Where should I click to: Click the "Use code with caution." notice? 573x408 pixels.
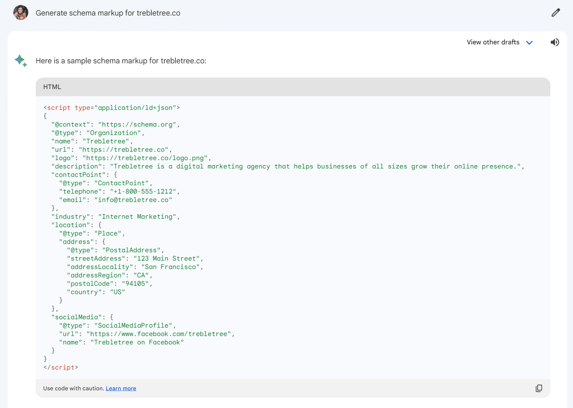(x=73, y=388)
